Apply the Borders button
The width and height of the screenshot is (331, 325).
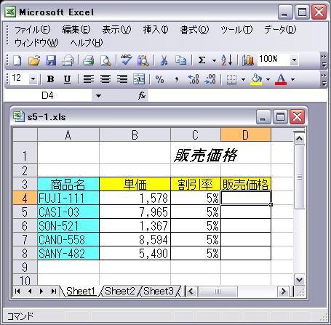click(231, 79)
